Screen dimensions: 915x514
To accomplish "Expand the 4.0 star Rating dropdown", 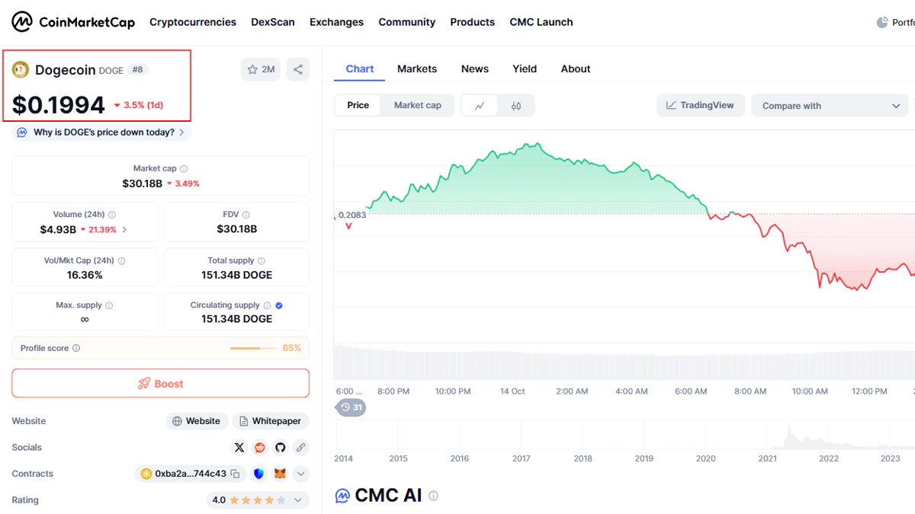I will pyautogui.click(x=298, y=500).
